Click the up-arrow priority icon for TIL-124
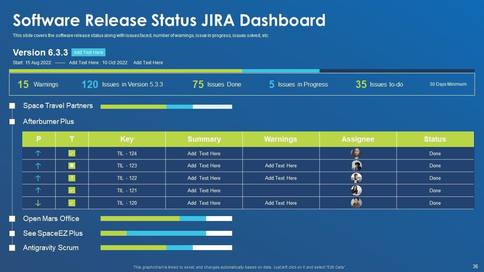The height and width of the screenshot is (272, 484). (x=38, y=153)
